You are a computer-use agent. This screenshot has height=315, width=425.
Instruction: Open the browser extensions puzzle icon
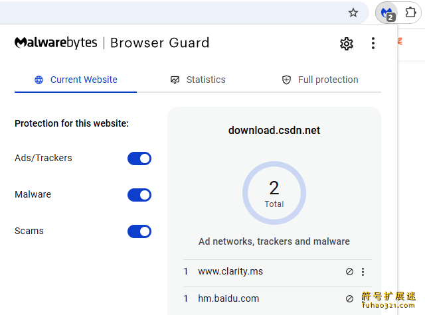click(x=410, y=13)
